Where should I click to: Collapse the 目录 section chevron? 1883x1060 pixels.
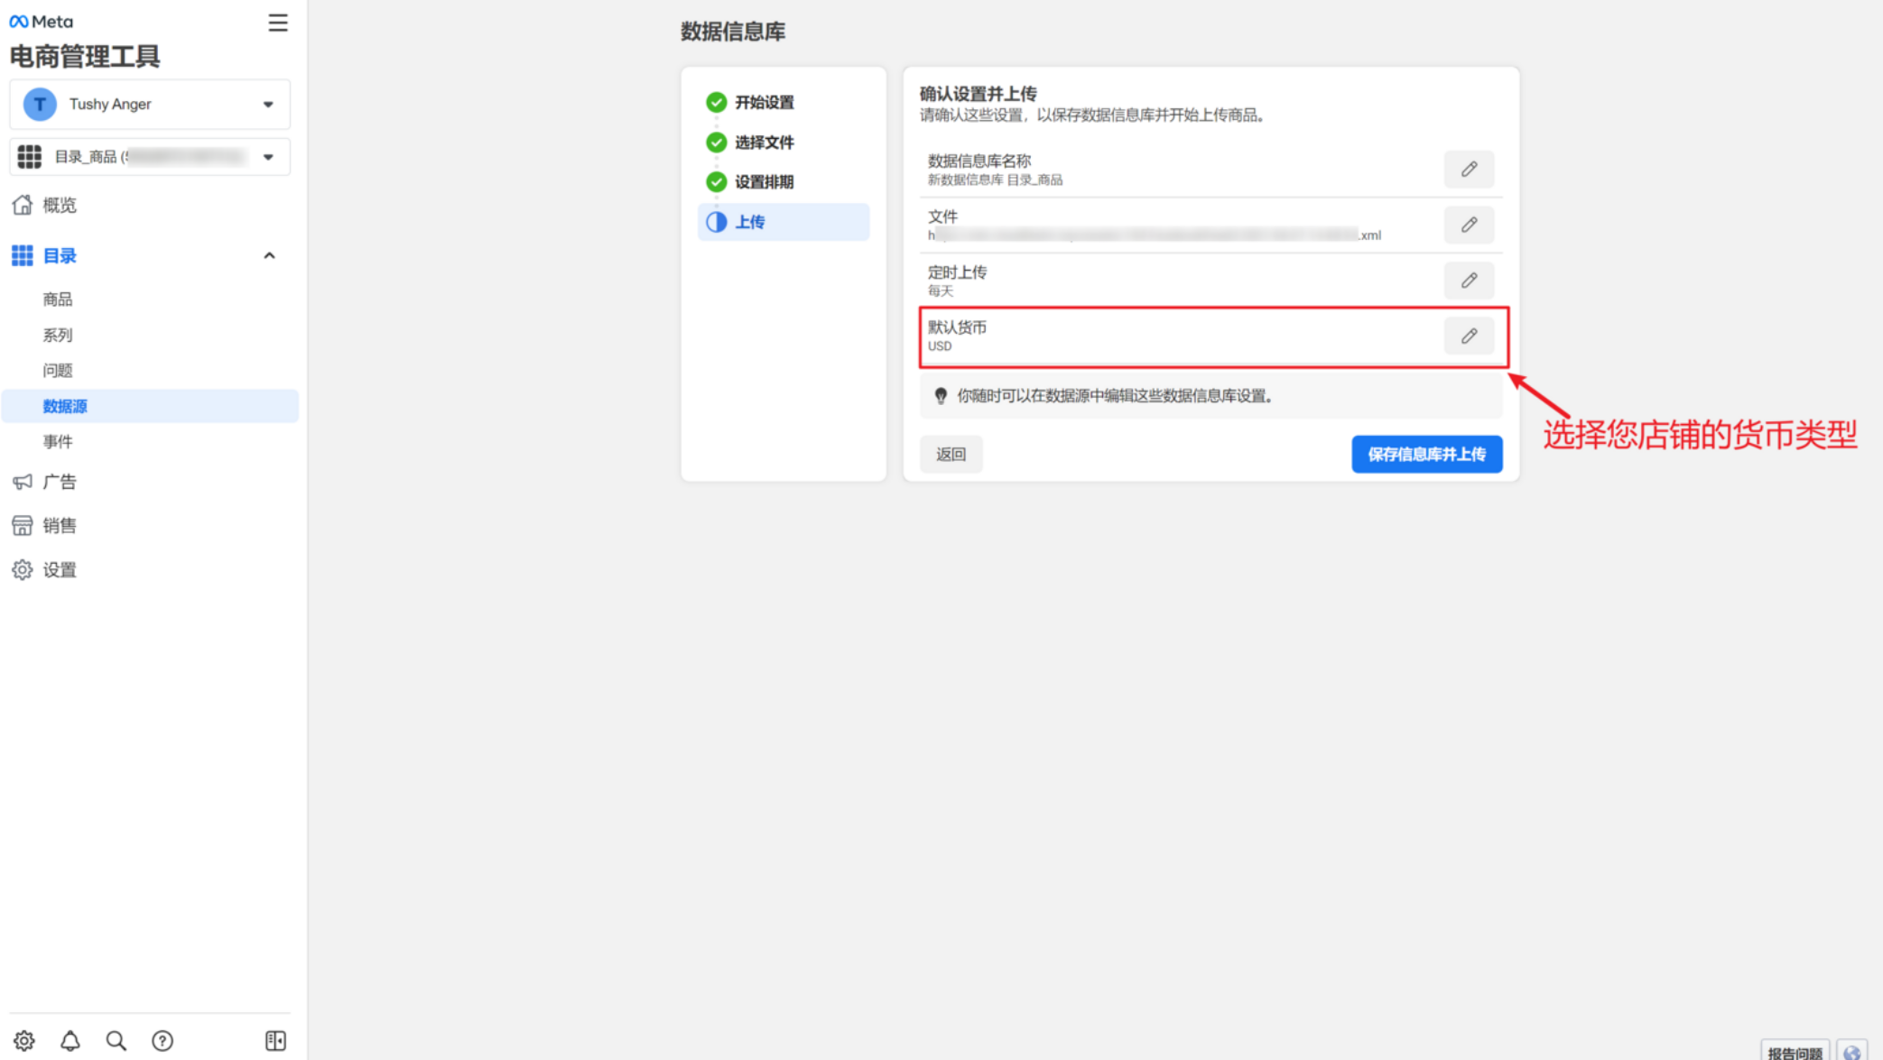click(x=269, y=256)
